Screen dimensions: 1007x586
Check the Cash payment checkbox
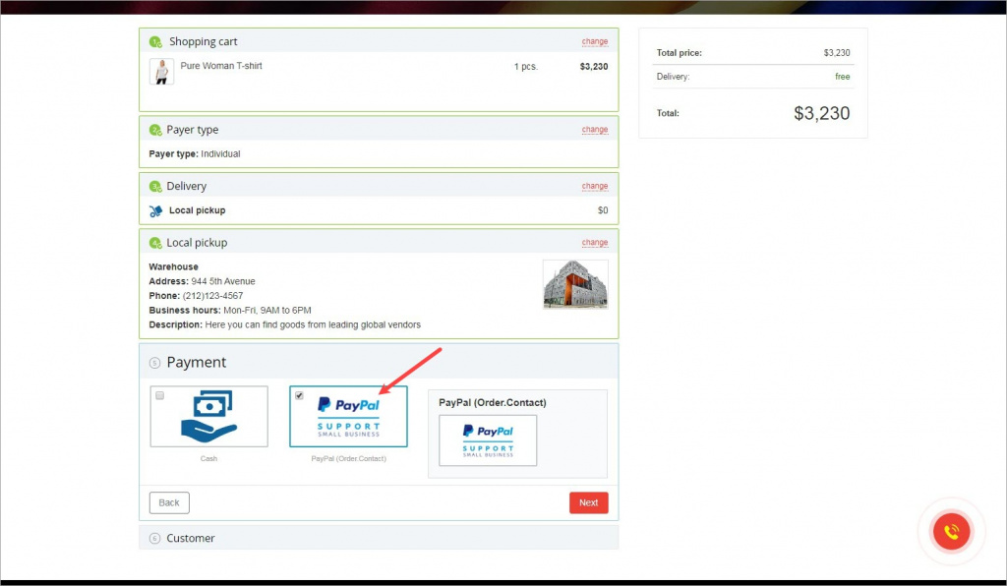(160, 395)
